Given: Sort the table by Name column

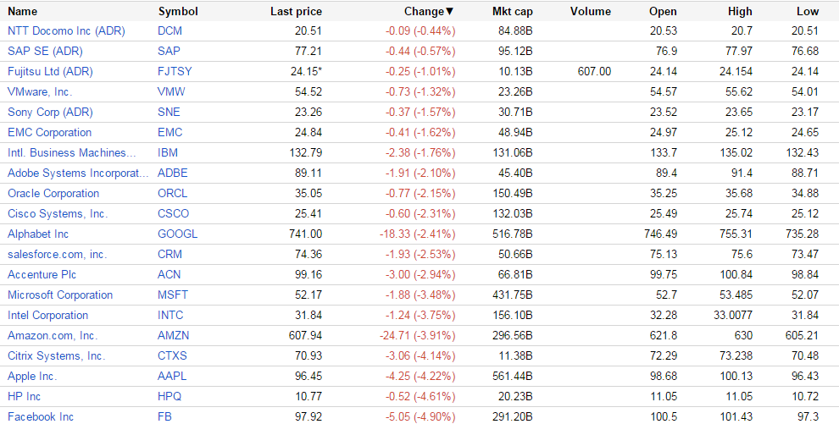Looking at the screenshot, I should coord(23,12).
